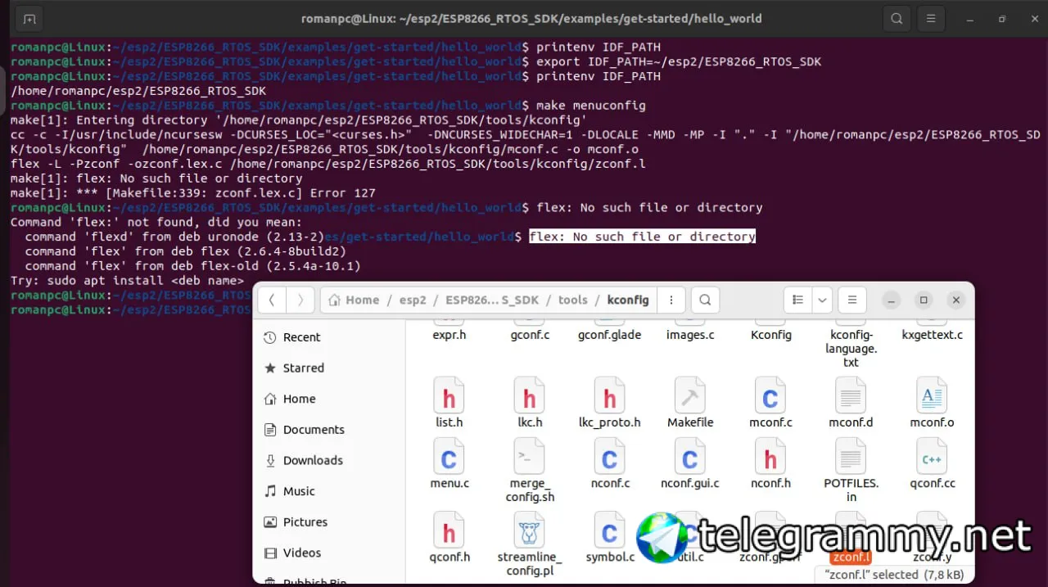Select nconf.gui.c file icon
The width and height of the screenshot is (1048, 587).
coord(690,457)
